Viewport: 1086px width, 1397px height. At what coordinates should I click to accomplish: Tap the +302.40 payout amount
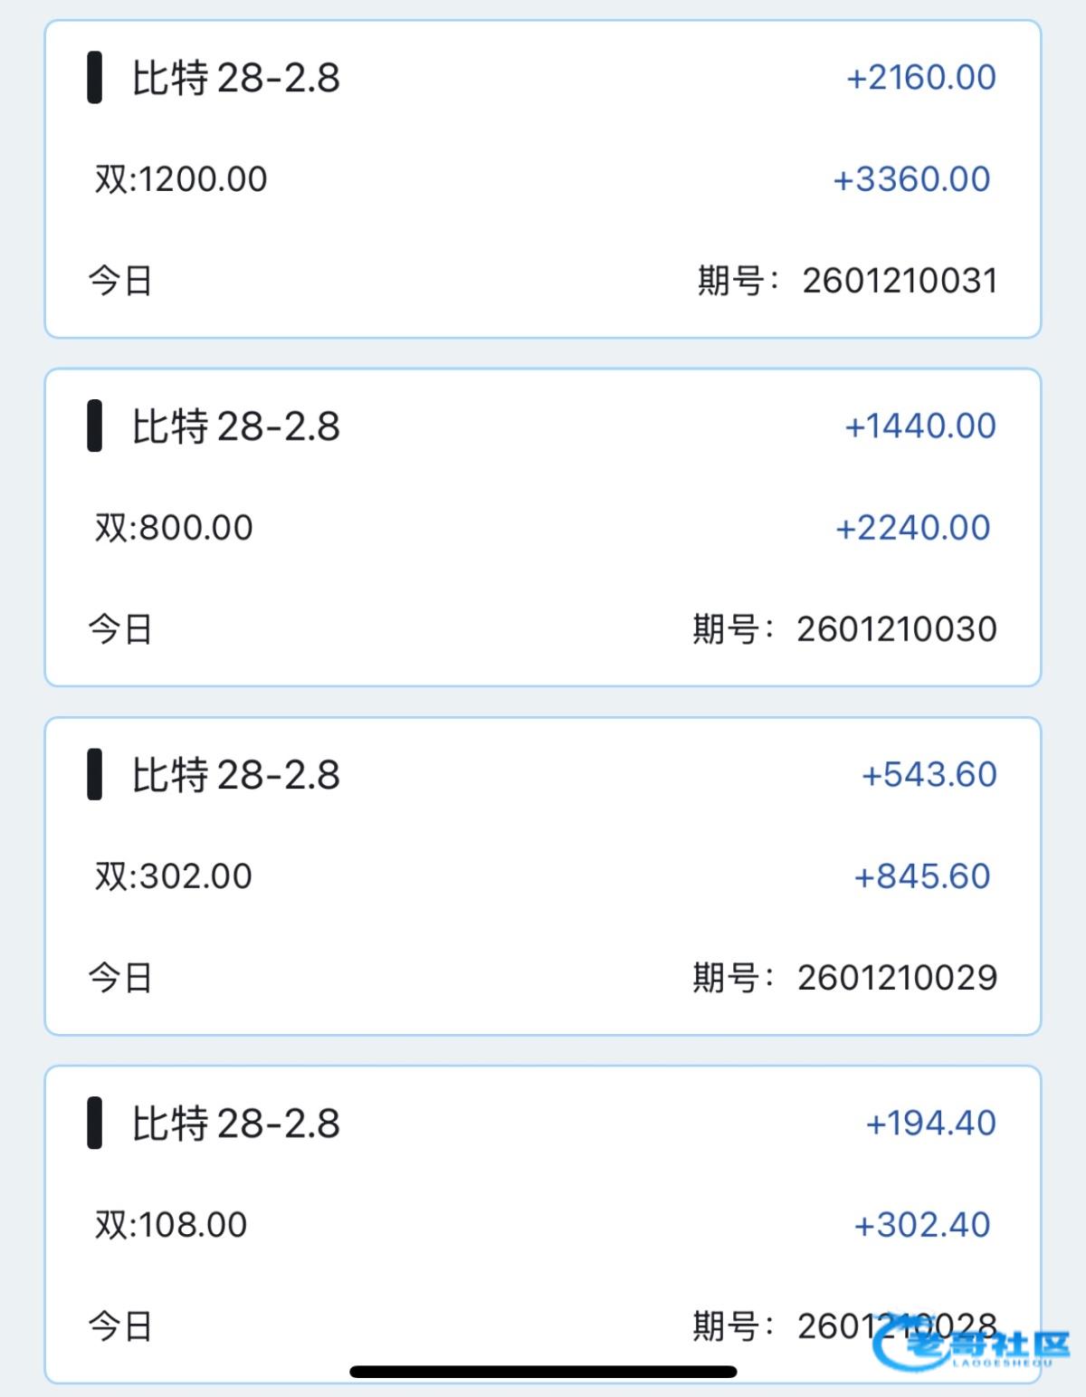(x=922, y=1224)
